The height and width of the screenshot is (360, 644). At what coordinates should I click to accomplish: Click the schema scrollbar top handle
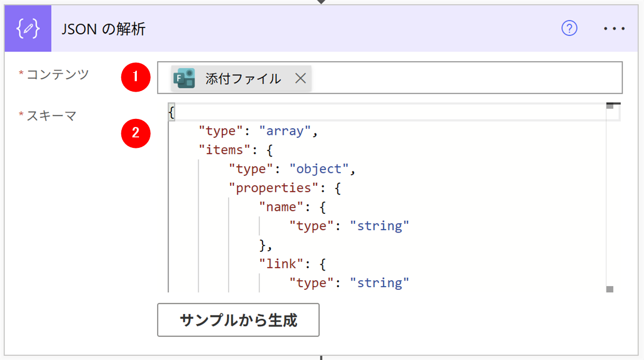[x=610, y=106]
